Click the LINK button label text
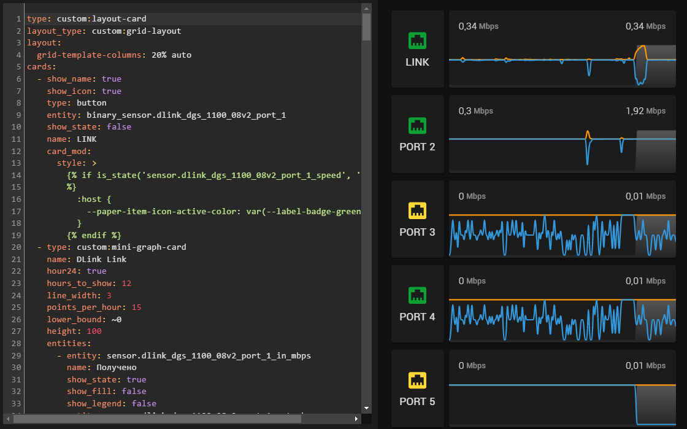The image size is (687, 429). tap(417, 62)
